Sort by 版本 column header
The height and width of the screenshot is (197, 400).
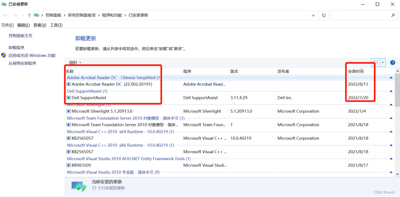tap(252, 71)
